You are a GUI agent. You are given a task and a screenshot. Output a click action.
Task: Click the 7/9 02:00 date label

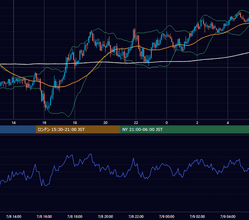[197, 217]
